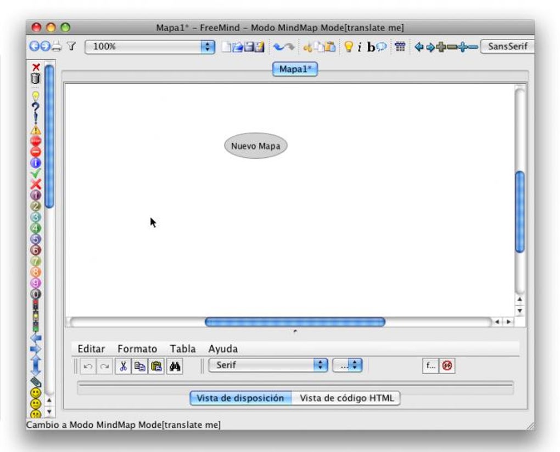This screenshot has width=560, height=452.
Task: Click the map's horizontal scrollbar thumb
Action: pyautogui.click(x=295, y=322)
